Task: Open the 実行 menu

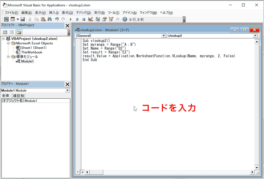Action: click(x=99, y=13)
